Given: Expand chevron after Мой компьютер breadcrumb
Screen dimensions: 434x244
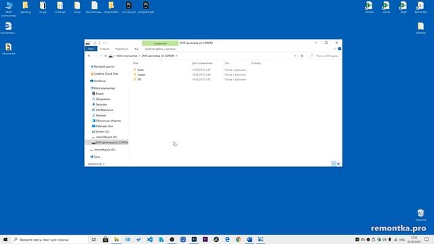Looking at the screenshot, I should [x=140, y=56].
